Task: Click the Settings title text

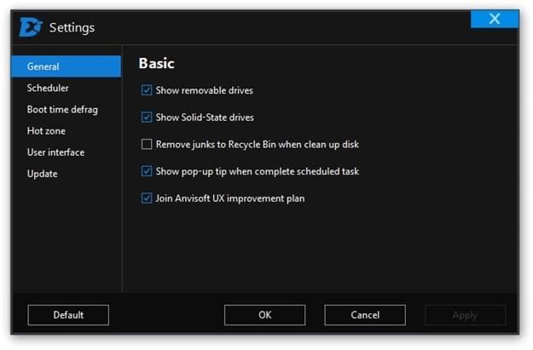Action: [x=72, y=28]
